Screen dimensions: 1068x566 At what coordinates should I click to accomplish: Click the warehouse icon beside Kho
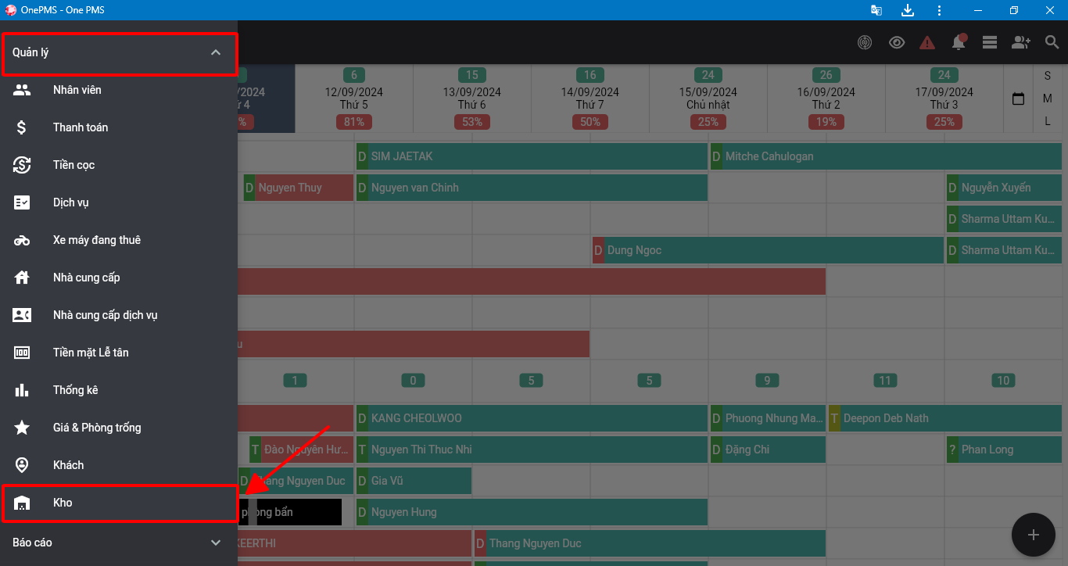(22, 503)
